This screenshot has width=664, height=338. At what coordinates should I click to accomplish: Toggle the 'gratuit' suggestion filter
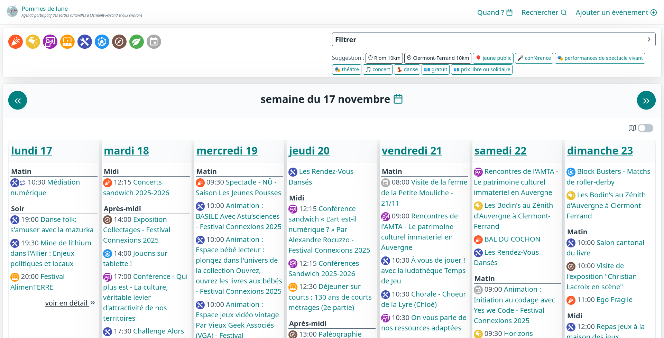click(435, 69)
